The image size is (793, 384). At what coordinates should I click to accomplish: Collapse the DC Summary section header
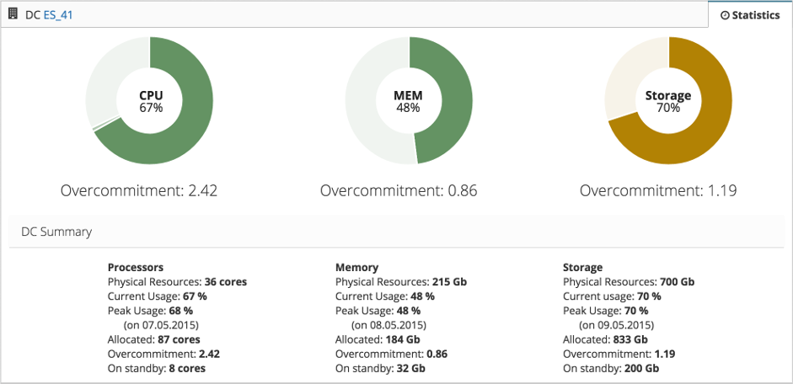coord(56,232)
